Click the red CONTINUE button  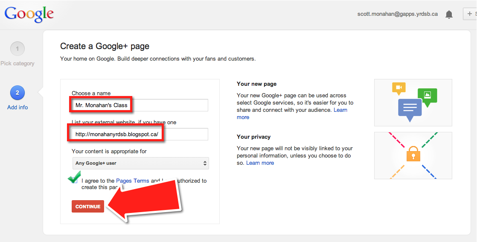click(88, 207)
